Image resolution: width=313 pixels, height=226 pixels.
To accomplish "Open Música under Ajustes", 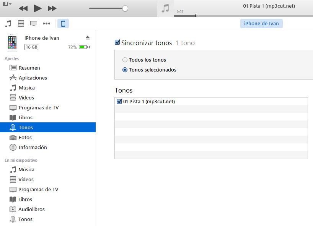I will [x=48, y=88].
